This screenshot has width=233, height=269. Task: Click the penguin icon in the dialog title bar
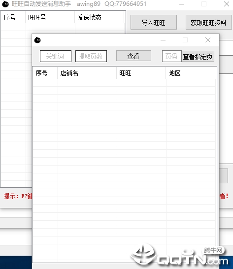tap(37, 40)
